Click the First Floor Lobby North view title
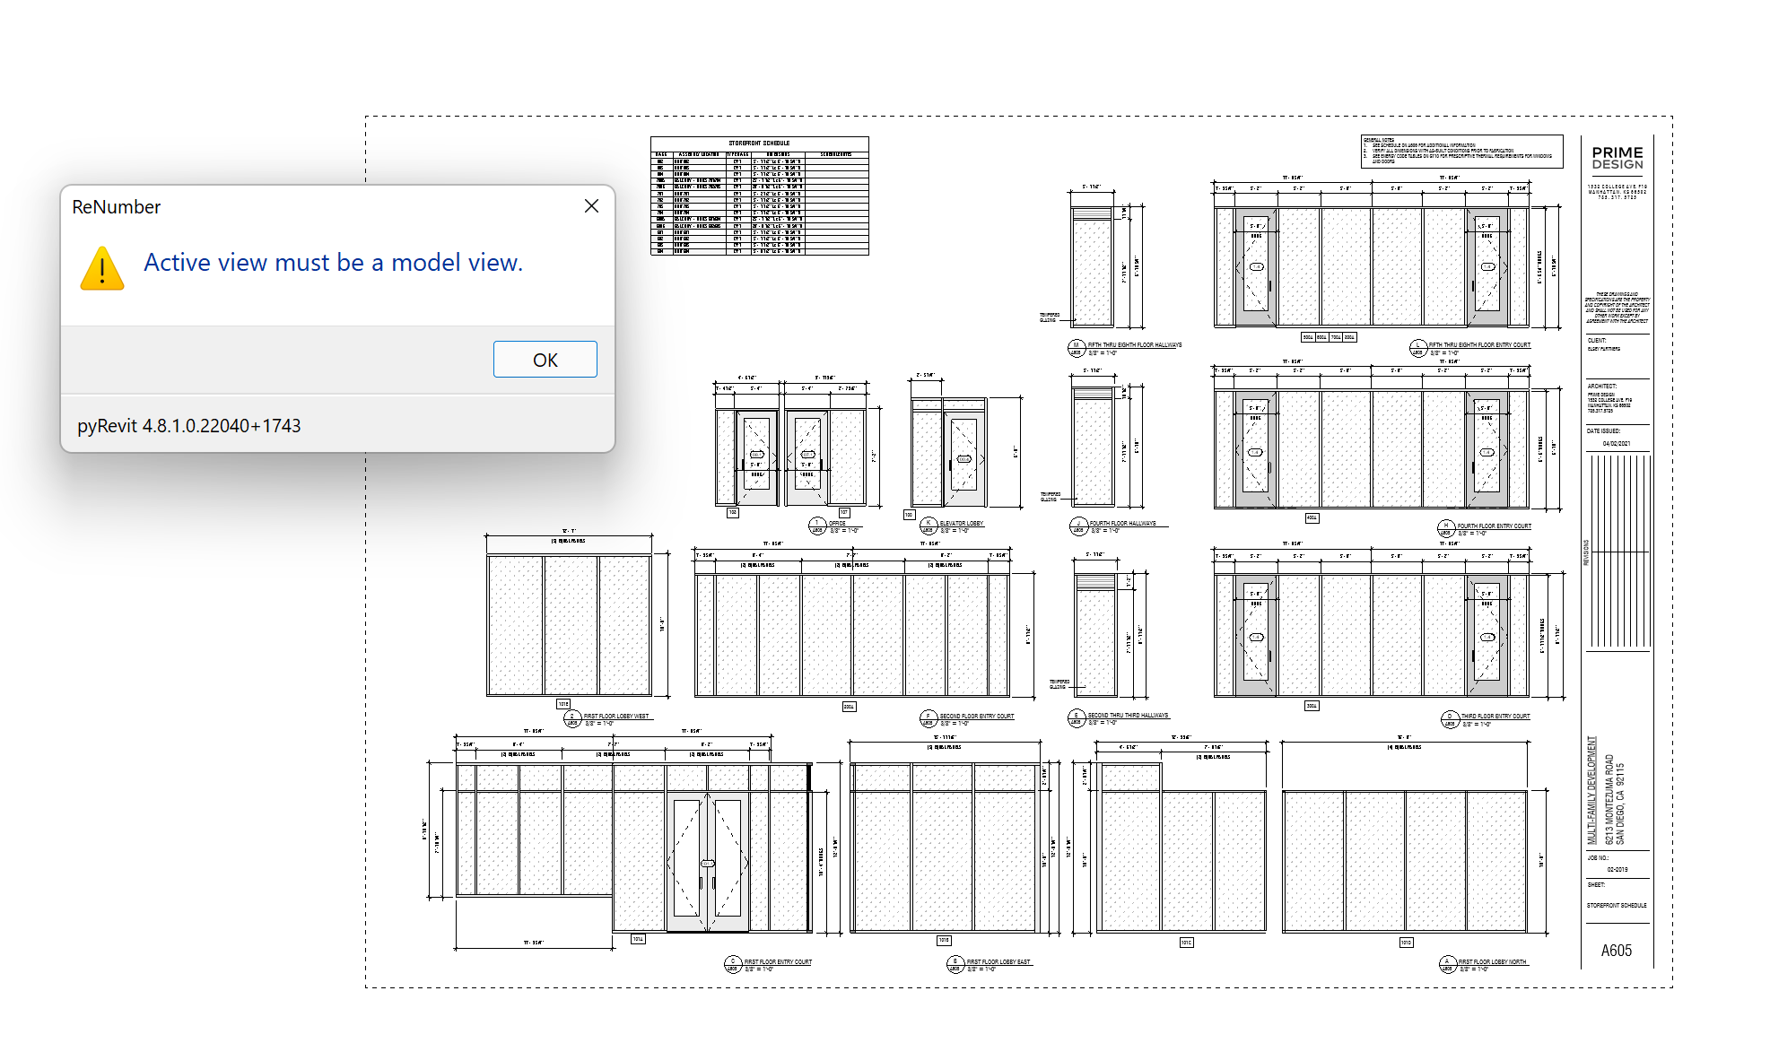Screen dimensions: 1770x1043 click(1491, 961)
